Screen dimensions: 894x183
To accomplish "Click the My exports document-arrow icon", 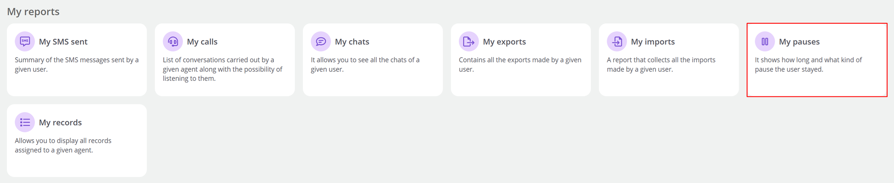I will [469, 42].
